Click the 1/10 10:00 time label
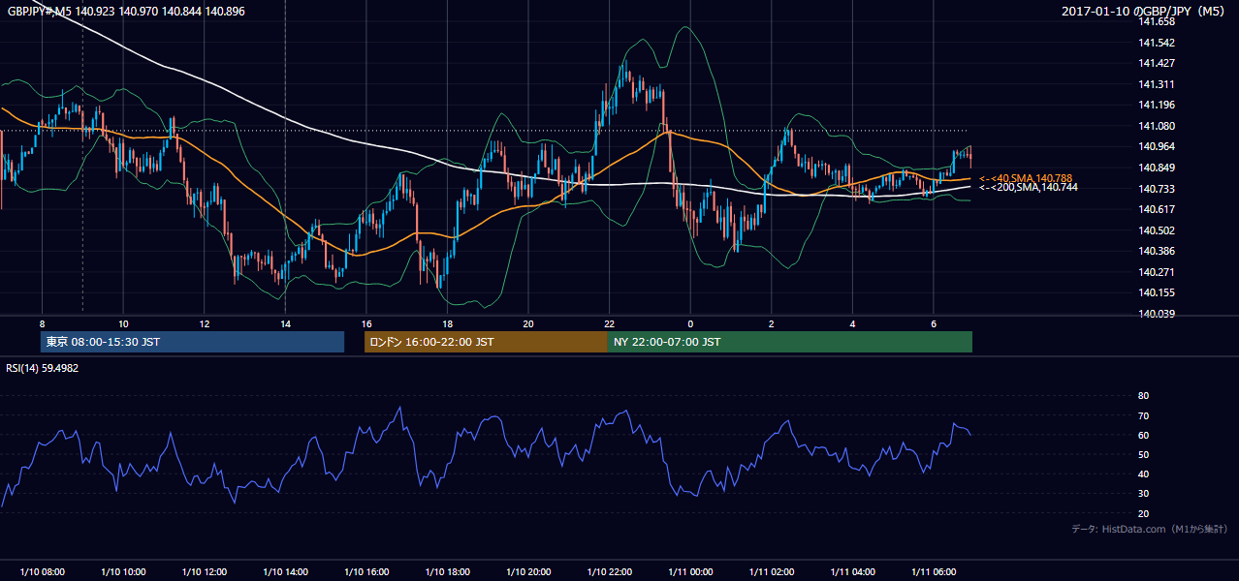The width and height of the screenshot is (1239, 581). pyautogui.click(x=123, y=572)
